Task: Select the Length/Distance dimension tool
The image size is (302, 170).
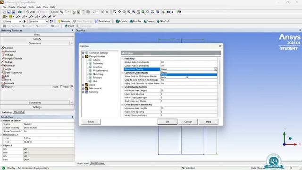Action: [x=12, y=59]
